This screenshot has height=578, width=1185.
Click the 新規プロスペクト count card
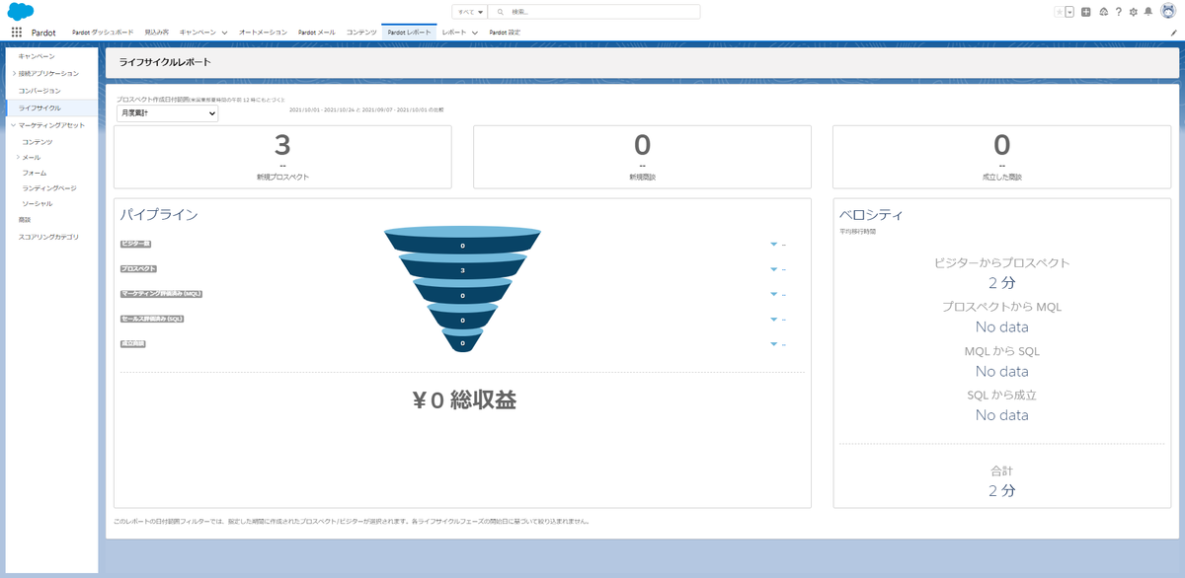point(282,157)
